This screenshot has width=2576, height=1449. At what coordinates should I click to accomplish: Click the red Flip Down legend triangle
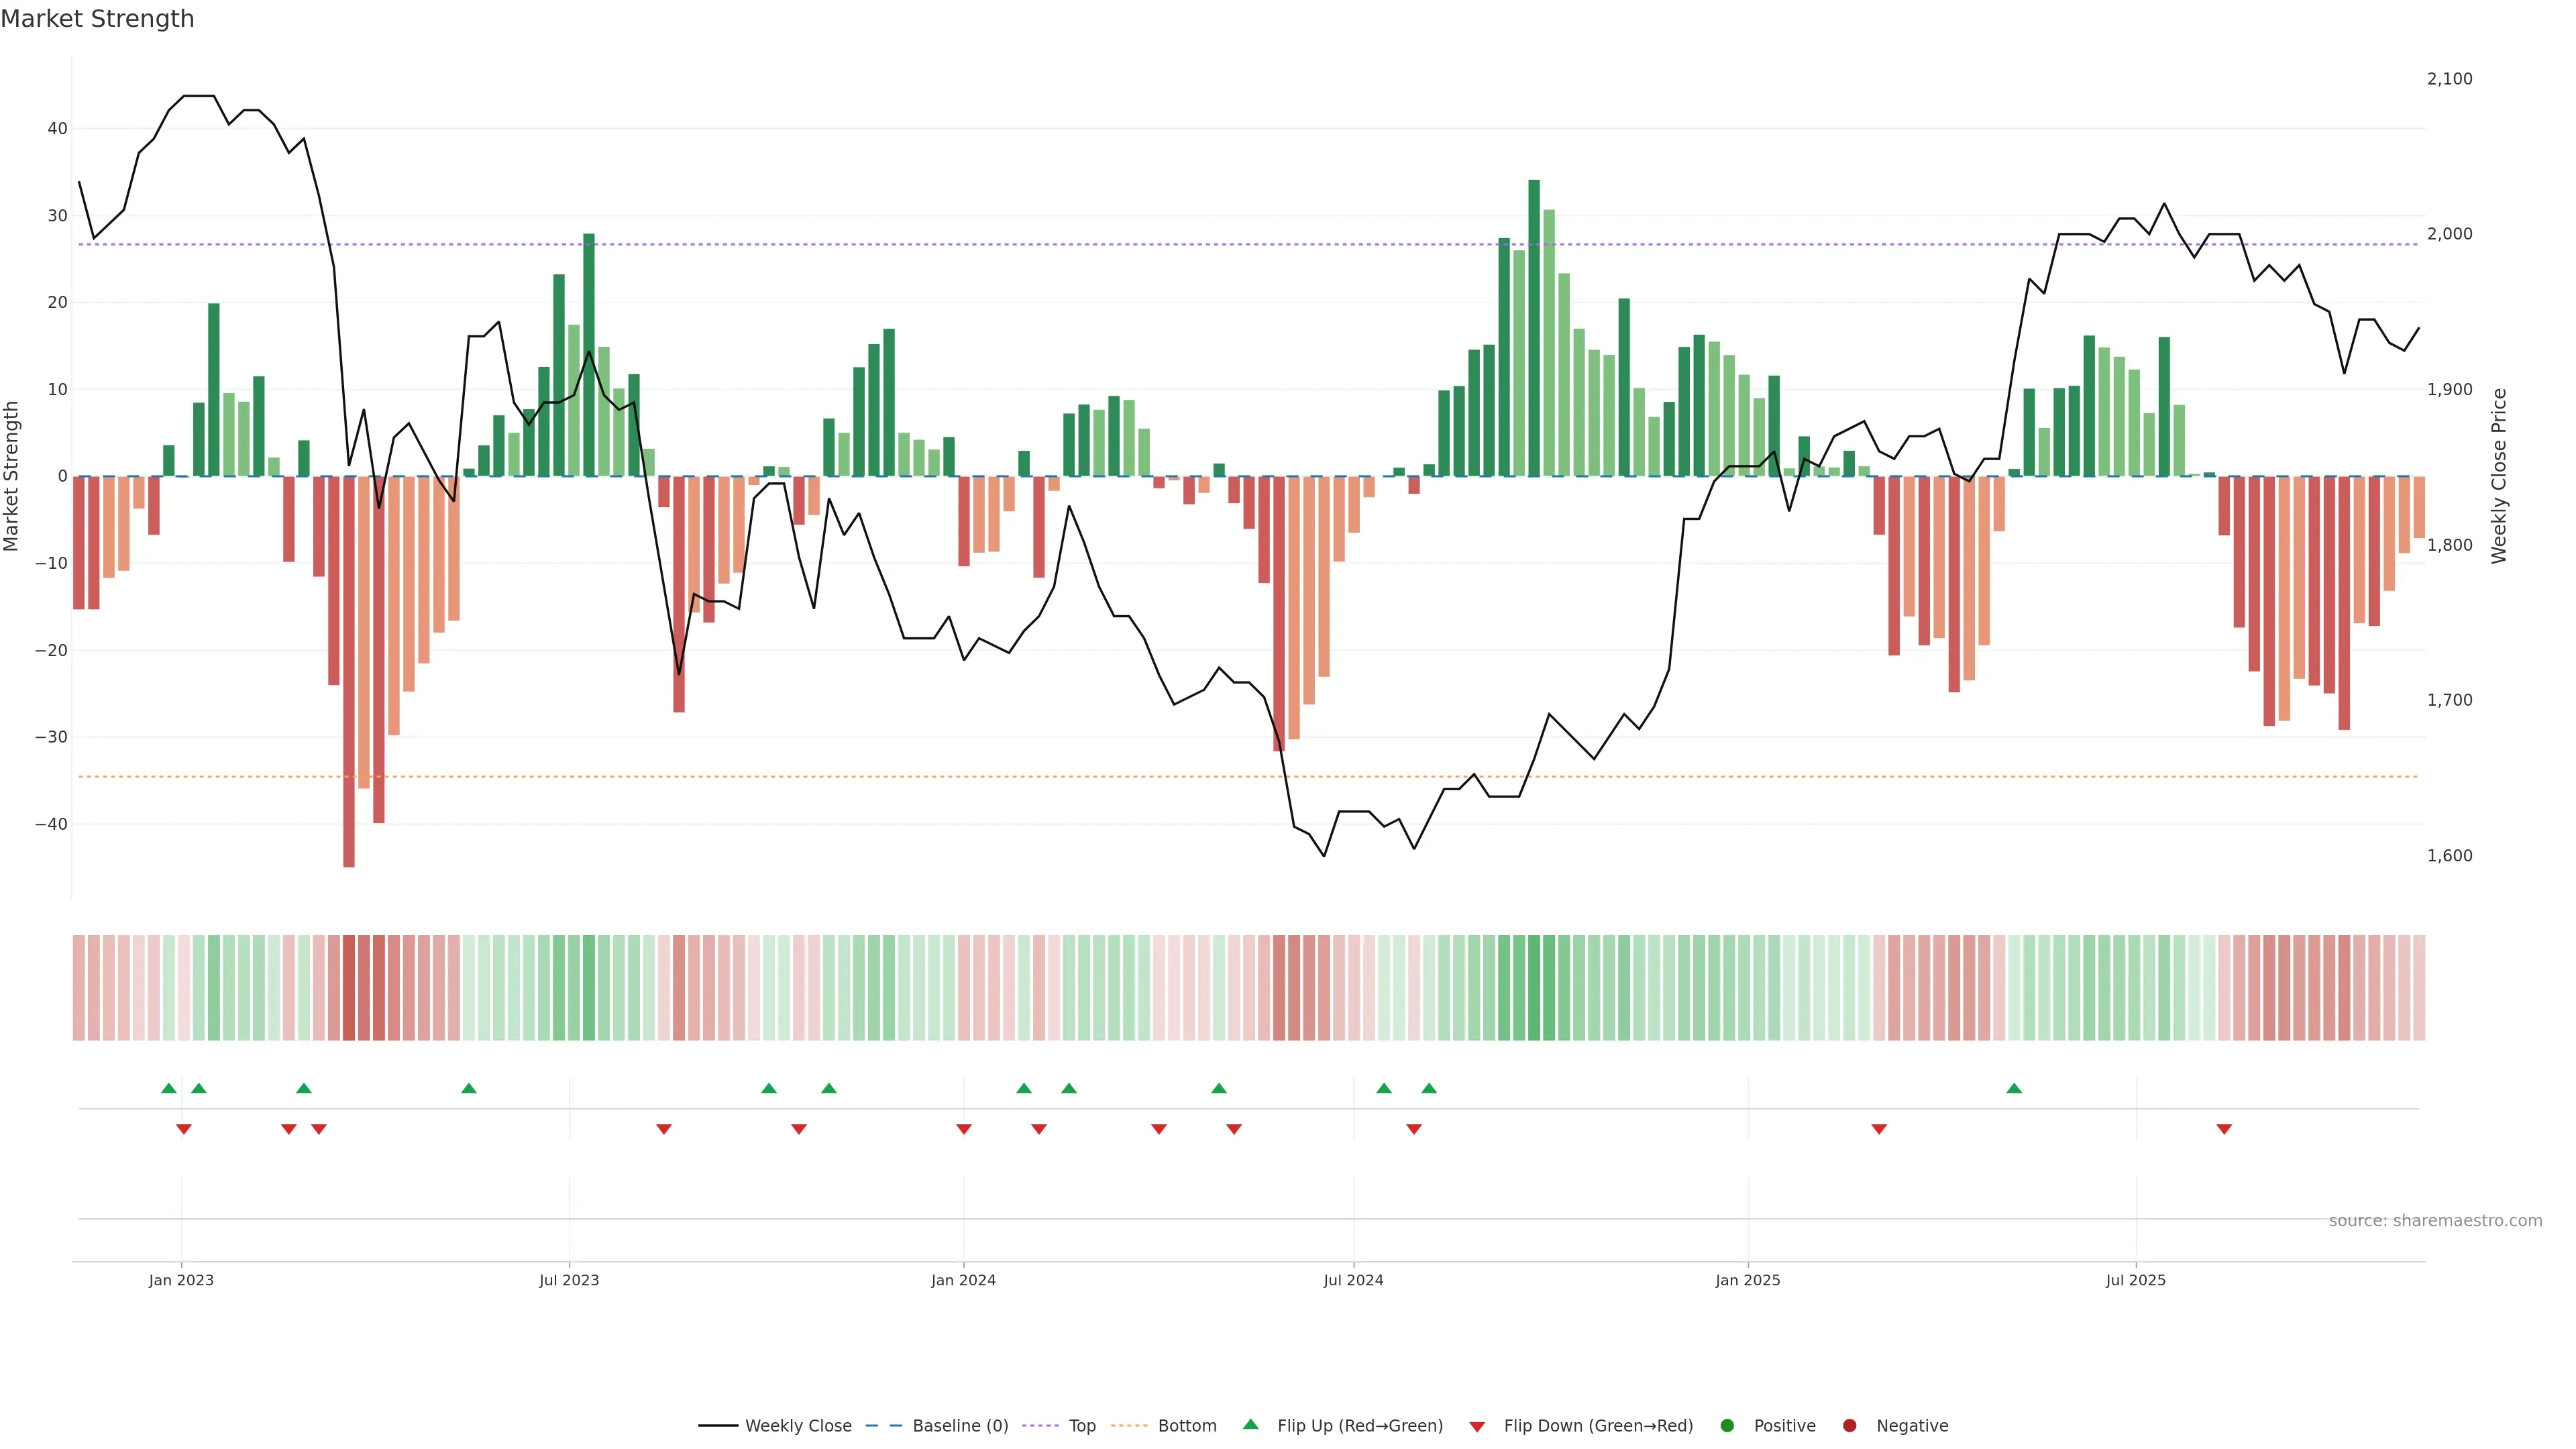pyautogui.click(x=1477, y=1427)
